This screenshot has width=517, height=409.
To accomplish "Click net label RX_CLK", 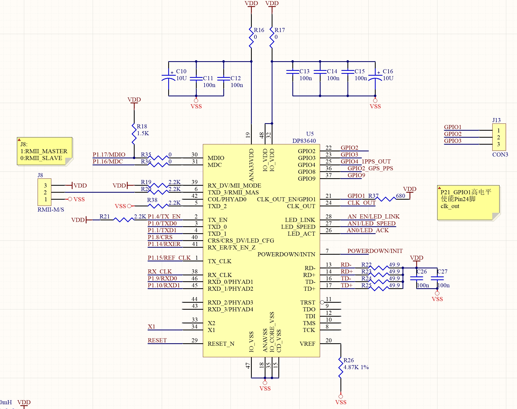I will click(160, 272).
